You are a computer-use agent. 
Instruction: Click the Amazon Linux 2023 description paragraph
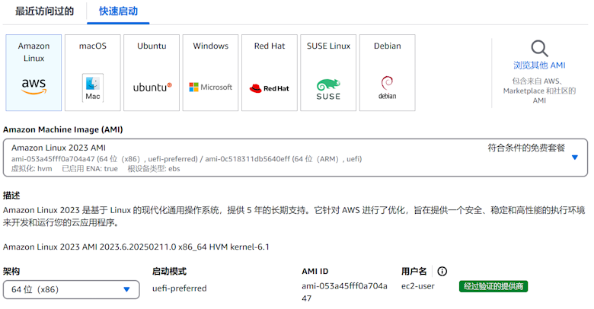294,216
